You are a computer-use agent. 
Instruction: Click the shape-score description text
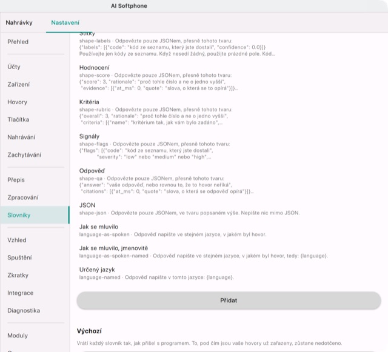click(x=159, y=82)
